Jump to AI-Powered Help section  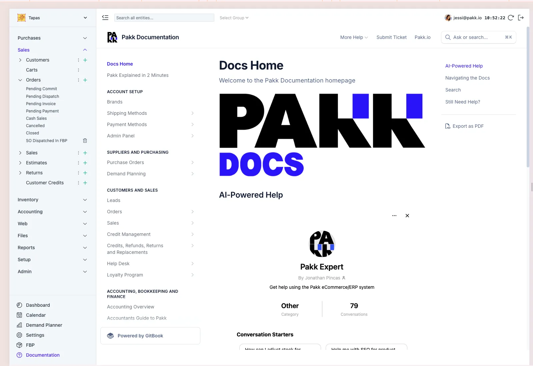tap(464, 66)
